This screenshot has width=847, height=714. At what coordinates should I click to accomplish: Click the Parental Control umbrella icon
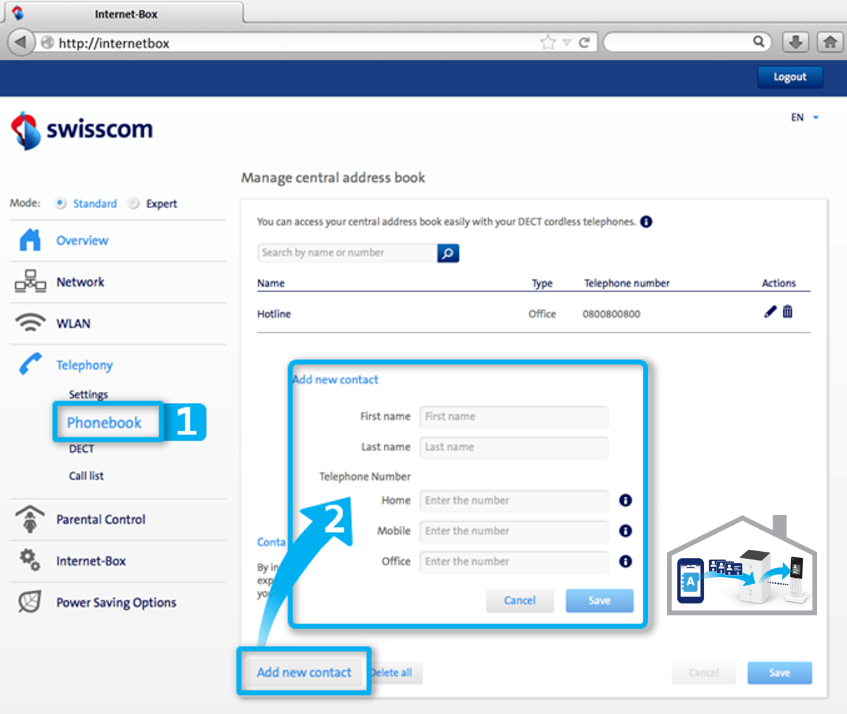click(30, 519)
